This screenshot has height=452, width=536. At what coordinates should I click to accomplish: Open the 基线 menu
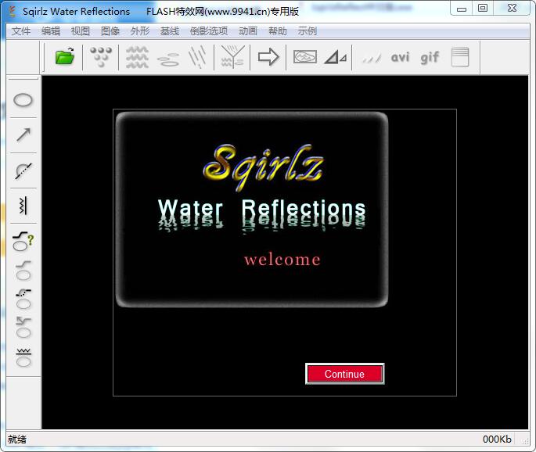point(170,31)
